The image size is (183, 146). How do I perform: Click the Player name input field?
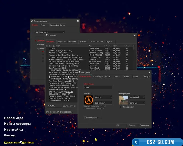(x=98, y=87)
